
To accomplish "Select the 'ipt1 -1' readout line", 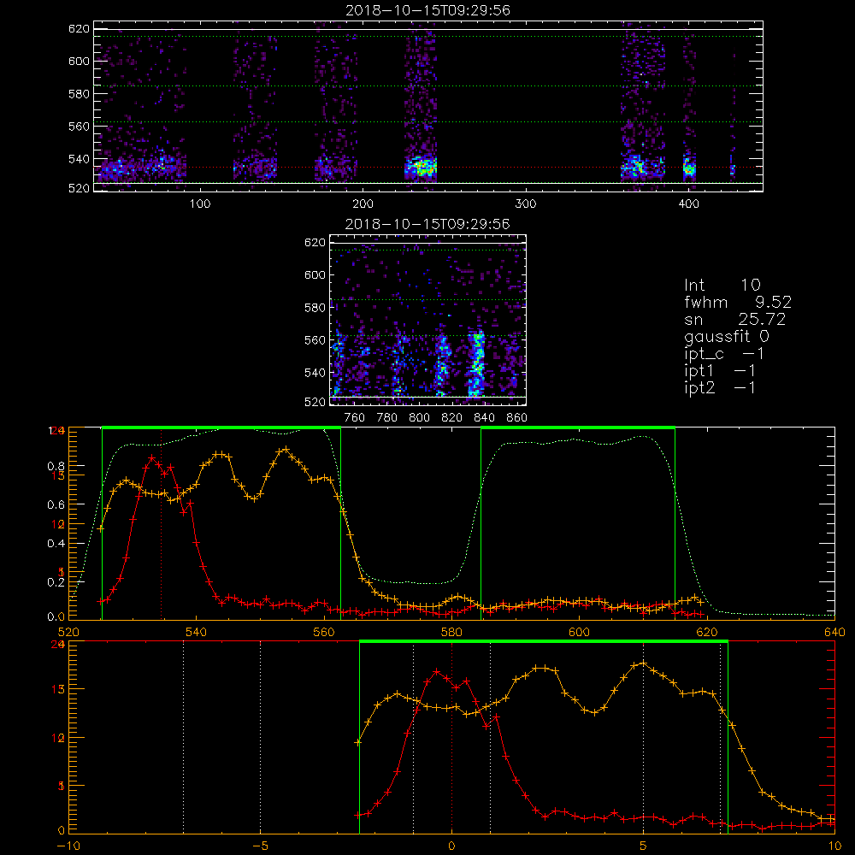I will pyautogui.click(x=720, y=371).
